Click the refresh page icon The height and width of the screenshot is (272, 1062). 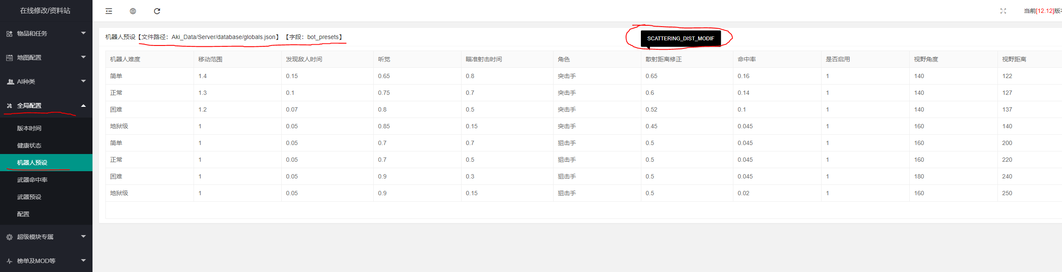point(157,11)
